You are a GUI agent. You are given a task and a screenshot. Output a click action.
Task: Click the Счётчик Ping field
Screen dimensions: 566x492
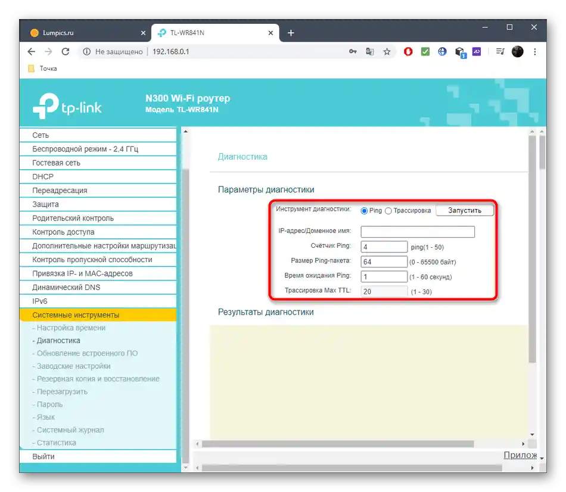point(384,247)
